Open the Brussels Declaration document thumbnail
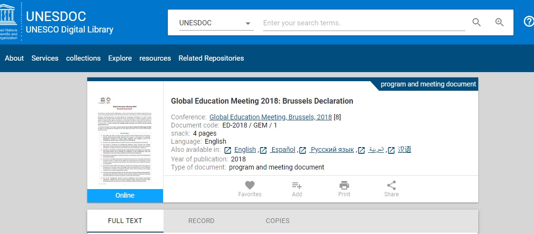The image size is (534, 234). click(125, 140)
